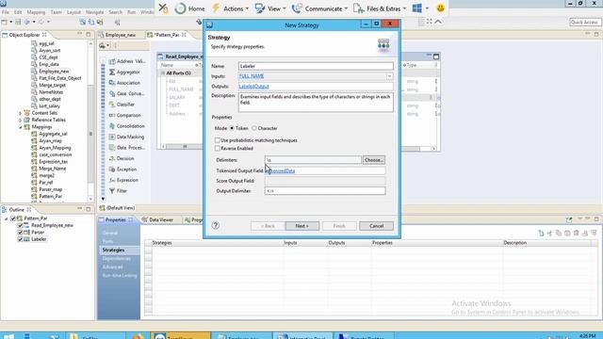Viewport: 603px width, 339px height.
Task: Switch to the Pattern_Par editor tab
Action: coord(167,35)
